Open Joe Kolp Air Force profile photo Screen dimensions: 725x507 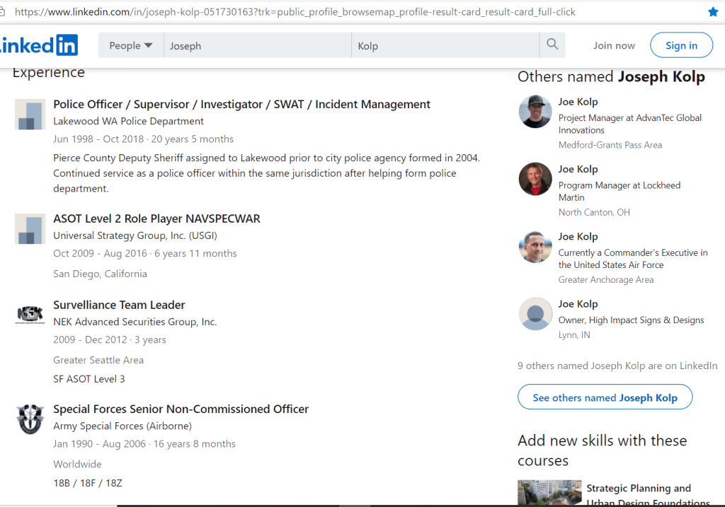pyautogui.click(x=535, y=247)
